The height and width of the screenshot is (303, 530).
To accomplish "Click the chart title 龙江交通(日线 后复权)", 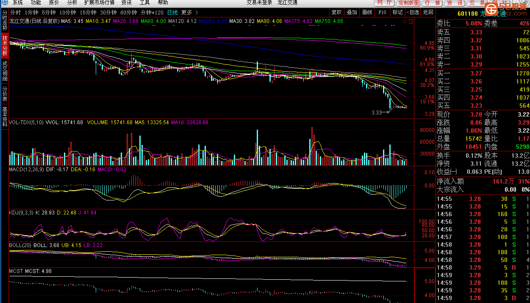I will [x=34, y=21].
